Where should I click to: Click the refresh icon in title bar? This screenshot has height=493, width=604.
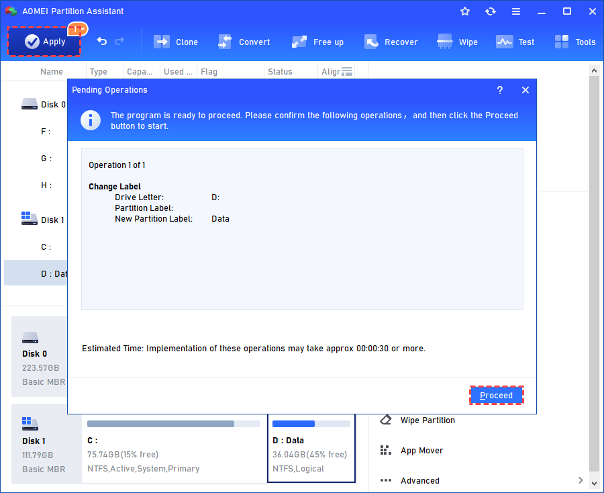pyautogui.click(x=491, y=11)
